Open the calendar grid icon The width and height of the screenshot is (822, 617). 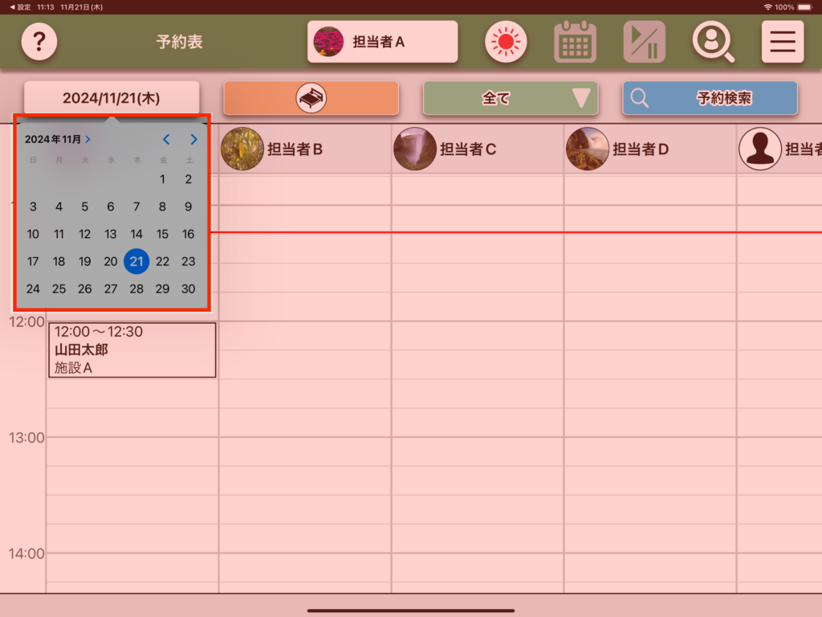pos(575,42)
